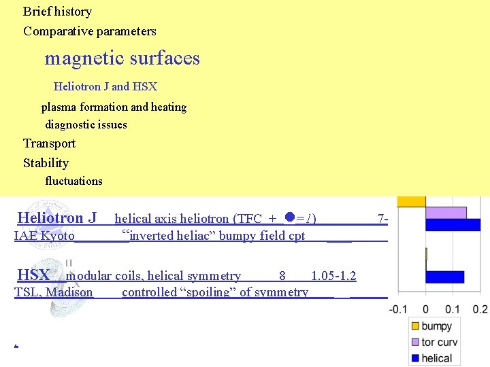This screenshot has width=490, height=367.
Task: Click the 'magnetic surfaces' heading
Action: [122, 58]
